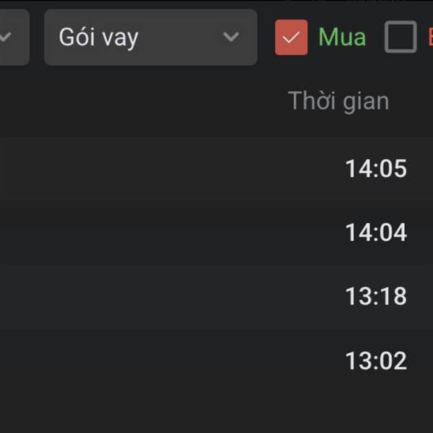Select the row timed 14:05

[x=375, y=169]
